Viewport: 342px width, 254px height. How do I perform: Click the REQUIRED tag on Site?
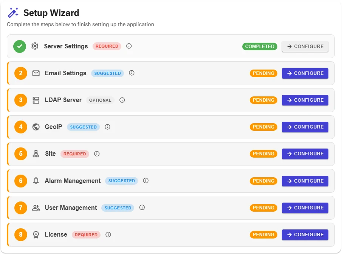click(x=74, y=154)
